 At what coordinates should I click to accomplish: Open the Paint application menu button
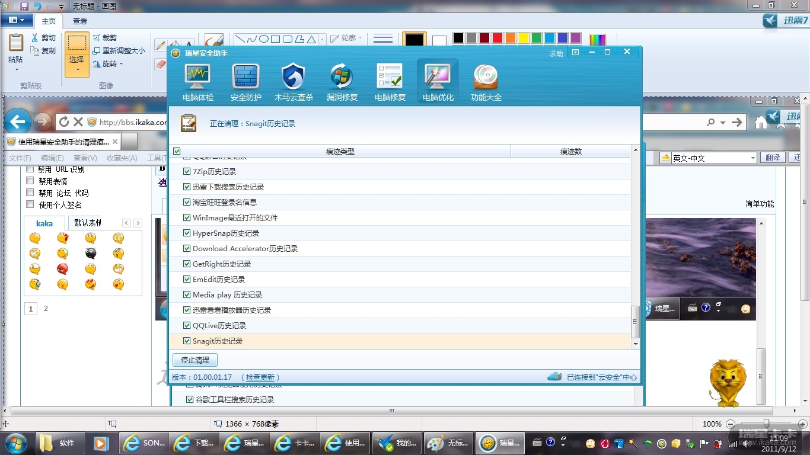click(x=17, y=20)
